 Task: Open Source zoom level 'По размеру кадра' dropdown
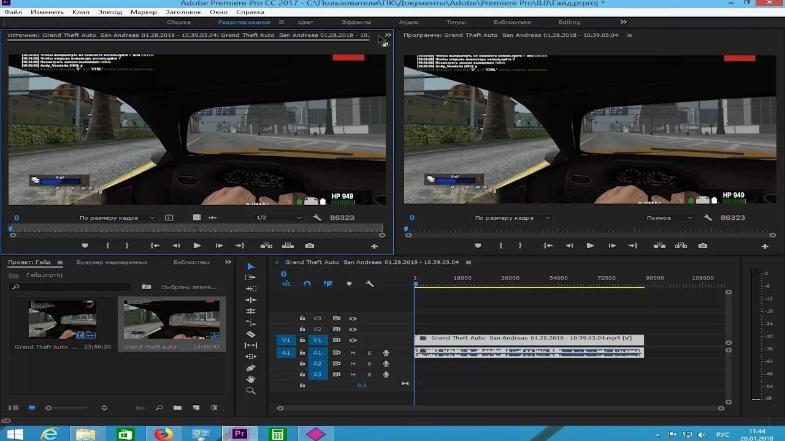[x=117, y=217]
